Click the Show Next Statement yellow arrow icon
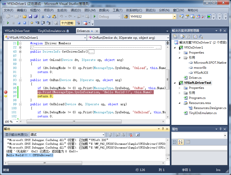Image resolution: width=231 pixels, height=175 pixels. [32, 23]
